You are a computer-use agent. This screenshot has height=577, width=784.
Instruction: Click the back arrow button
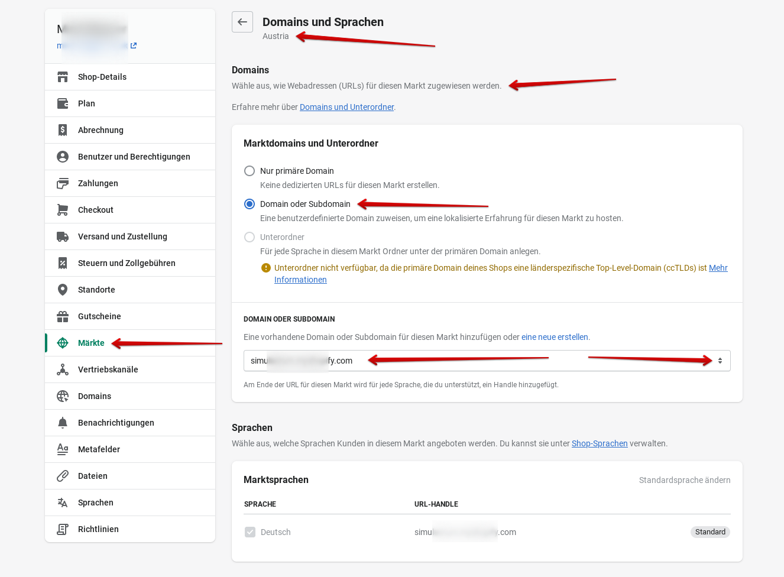pyautogui.click(x=242, y=22)
